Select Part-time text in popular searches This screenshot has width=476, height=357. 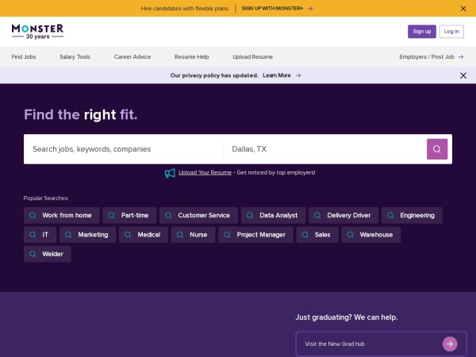(135, 215)
